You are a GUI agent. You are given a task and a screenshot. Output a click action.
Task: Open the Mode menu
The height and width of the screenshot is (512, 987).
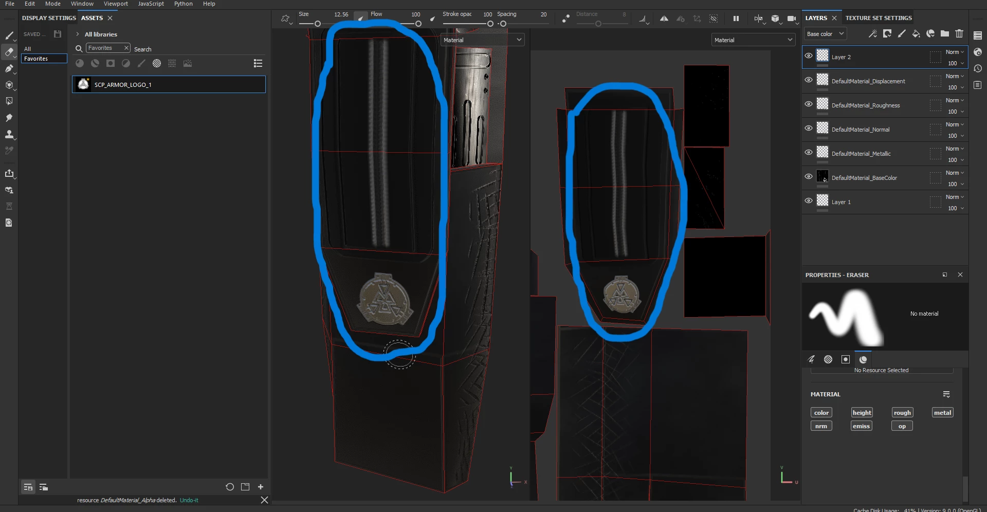click(53, 4)
